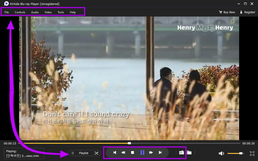The height and width of the screenshot is (161, 258).
Task: Open the Help menu
Action: pyautogui.click(x=73, y=12)
